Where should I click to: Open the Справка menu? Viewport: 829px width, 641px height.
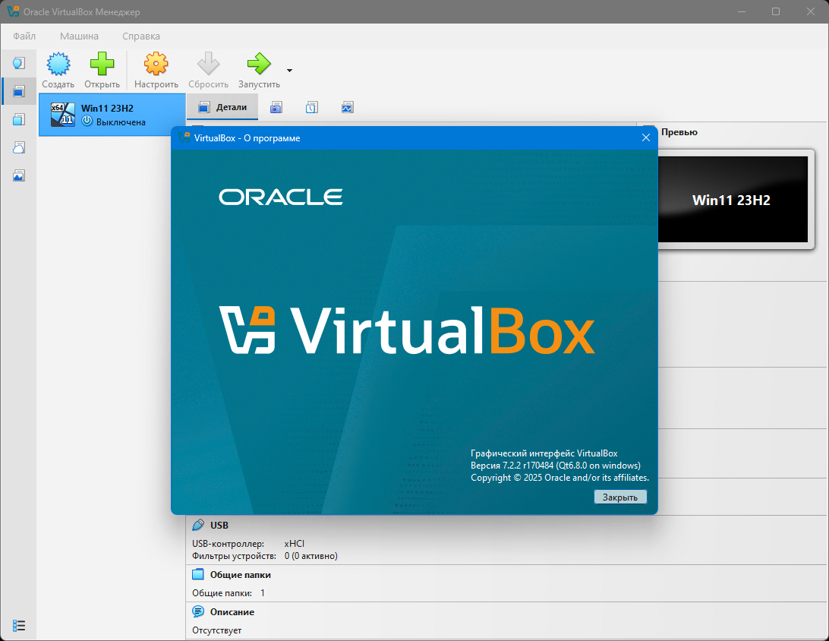(141, 36)
